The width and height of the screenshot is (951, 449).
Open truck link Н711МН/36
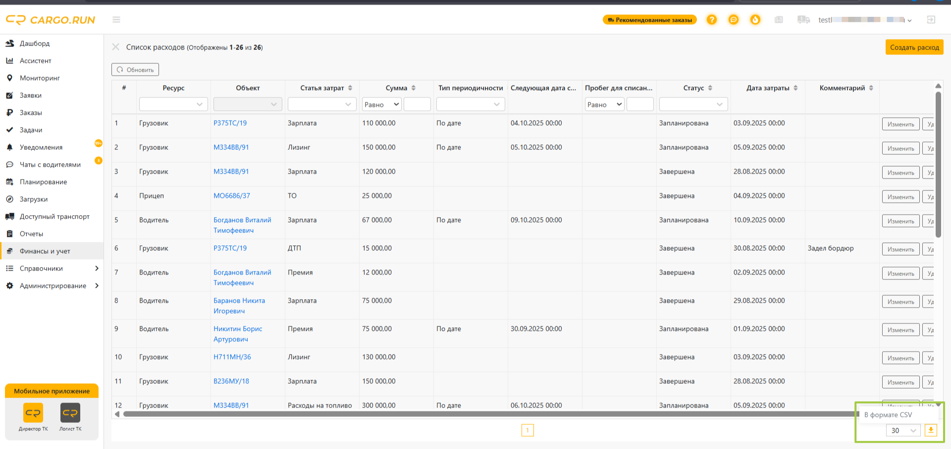[x=232, y=357]
